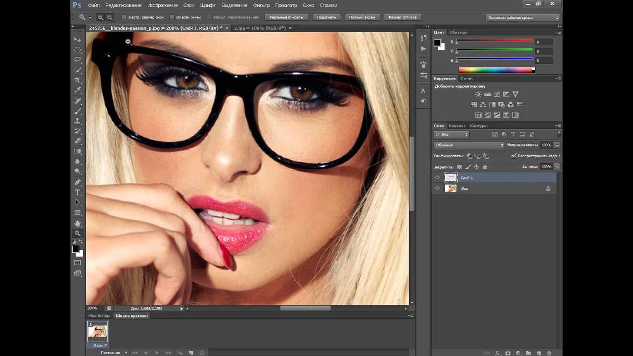Click the foreground color swatch in toolbox

[x=76, y=249]
